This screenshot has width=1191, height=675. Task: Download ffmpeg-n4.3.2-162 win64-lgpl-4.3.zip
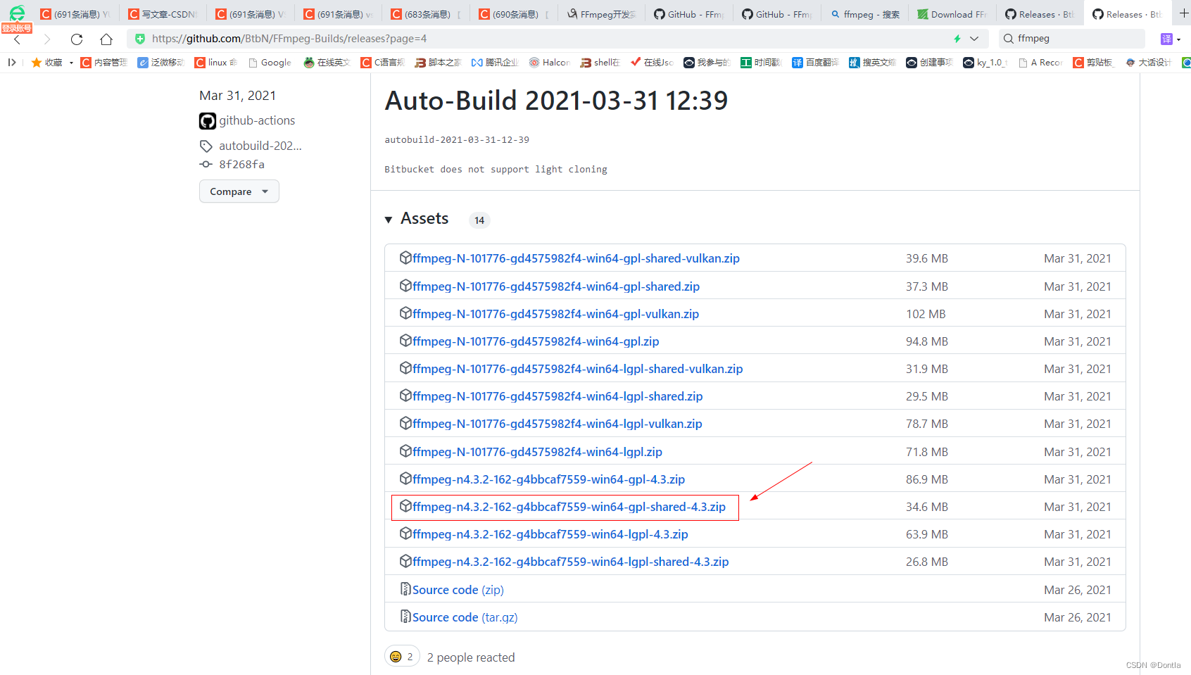tap(550, 534)
